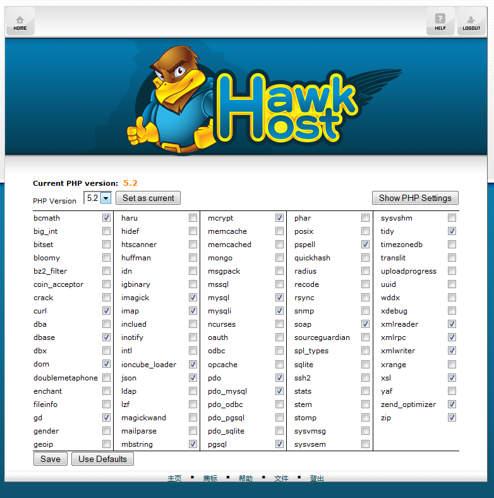The height and width of the screenshot is (498, 494).
Task: Click the Hawk Host logo banner
Action: coord(246,97)
